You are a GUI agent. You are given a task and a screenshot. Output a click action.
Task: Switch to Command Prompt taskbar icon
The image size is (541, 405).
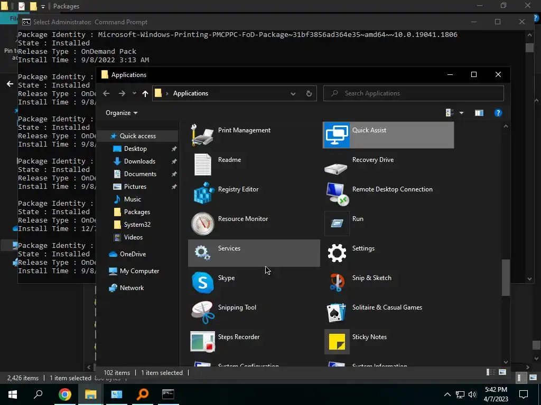click(168, 394)
